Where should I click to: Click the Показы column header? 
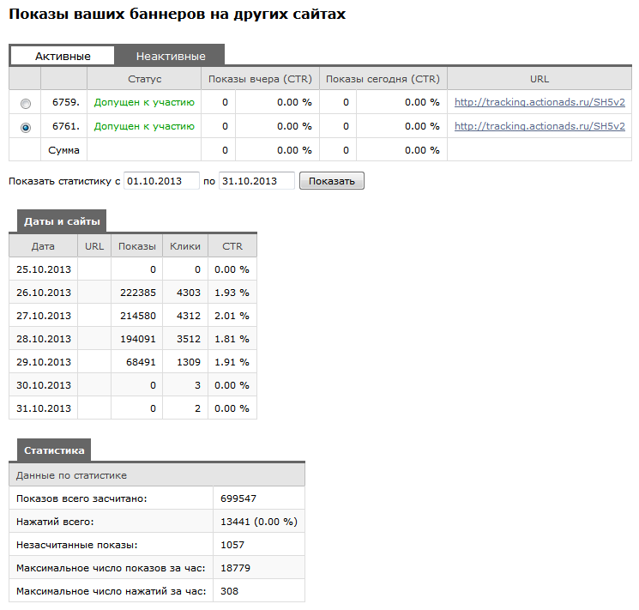137,246
